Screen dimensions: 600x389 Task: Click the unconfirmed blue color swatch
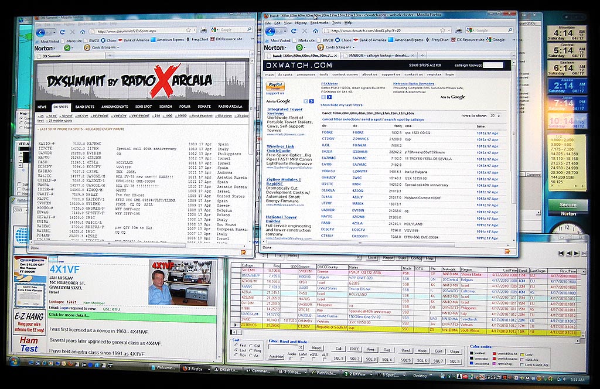click(471, 364)
